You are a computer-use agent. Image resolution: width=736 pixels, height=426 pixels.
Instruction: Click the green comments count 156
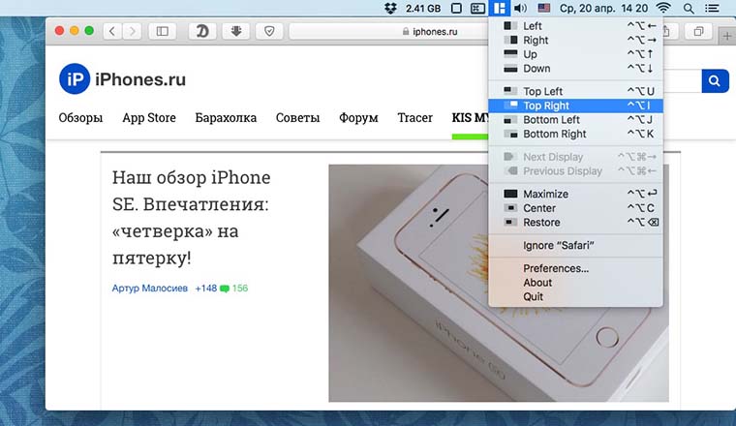234,289
